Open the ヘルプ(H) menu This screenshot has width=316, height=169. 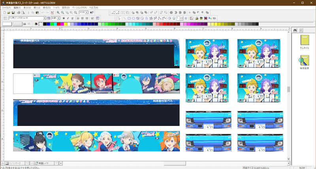point(94,8)
